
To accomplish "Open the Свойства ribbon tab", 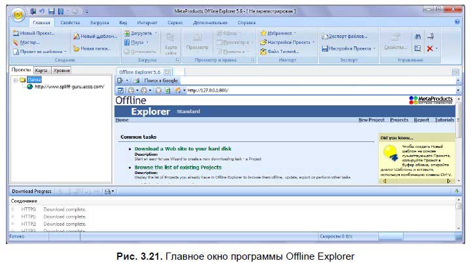I will 70,22.
